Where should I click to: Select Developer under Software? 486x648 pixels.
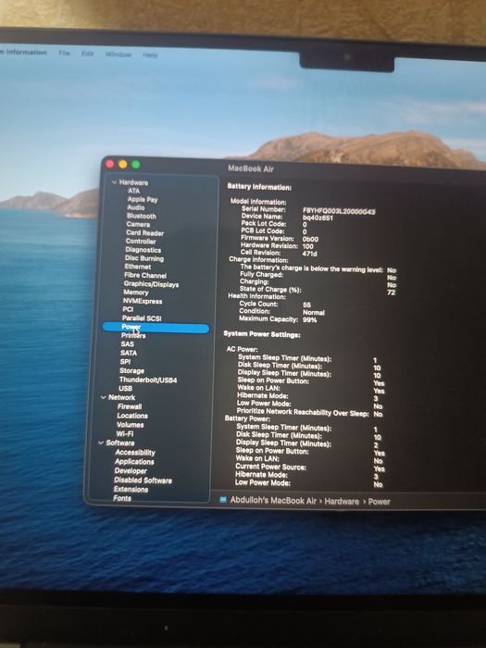(131, 470)
